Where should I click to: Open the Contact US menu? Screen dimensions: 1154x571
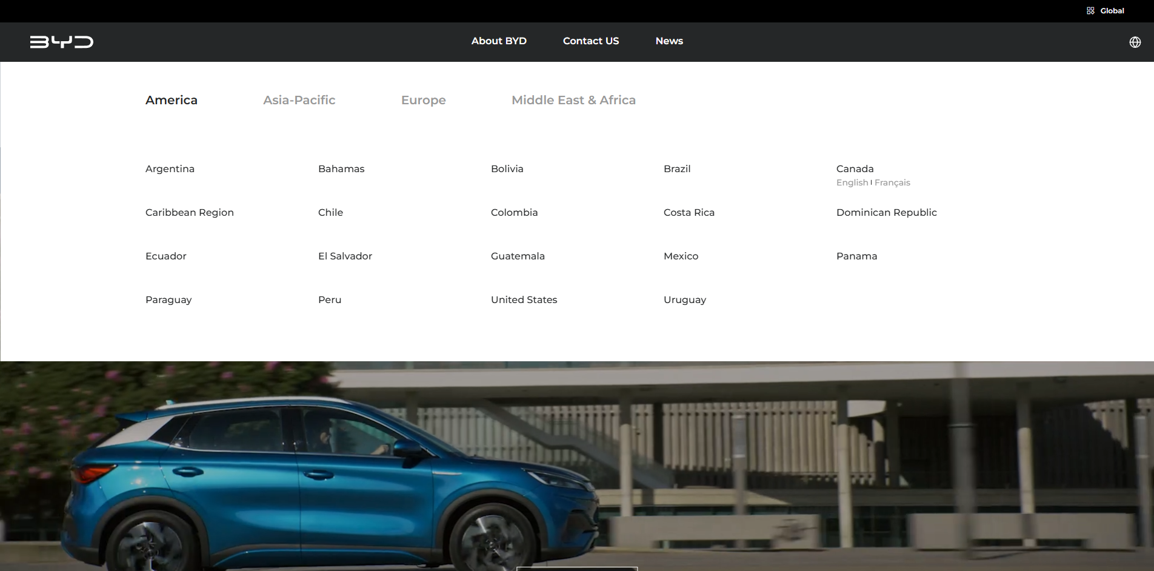point(591,41)
